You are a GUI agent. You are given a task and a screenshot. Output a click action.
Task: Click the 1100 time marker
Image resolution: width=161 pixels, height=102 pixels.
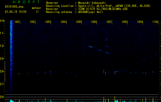tap(155, 22)
